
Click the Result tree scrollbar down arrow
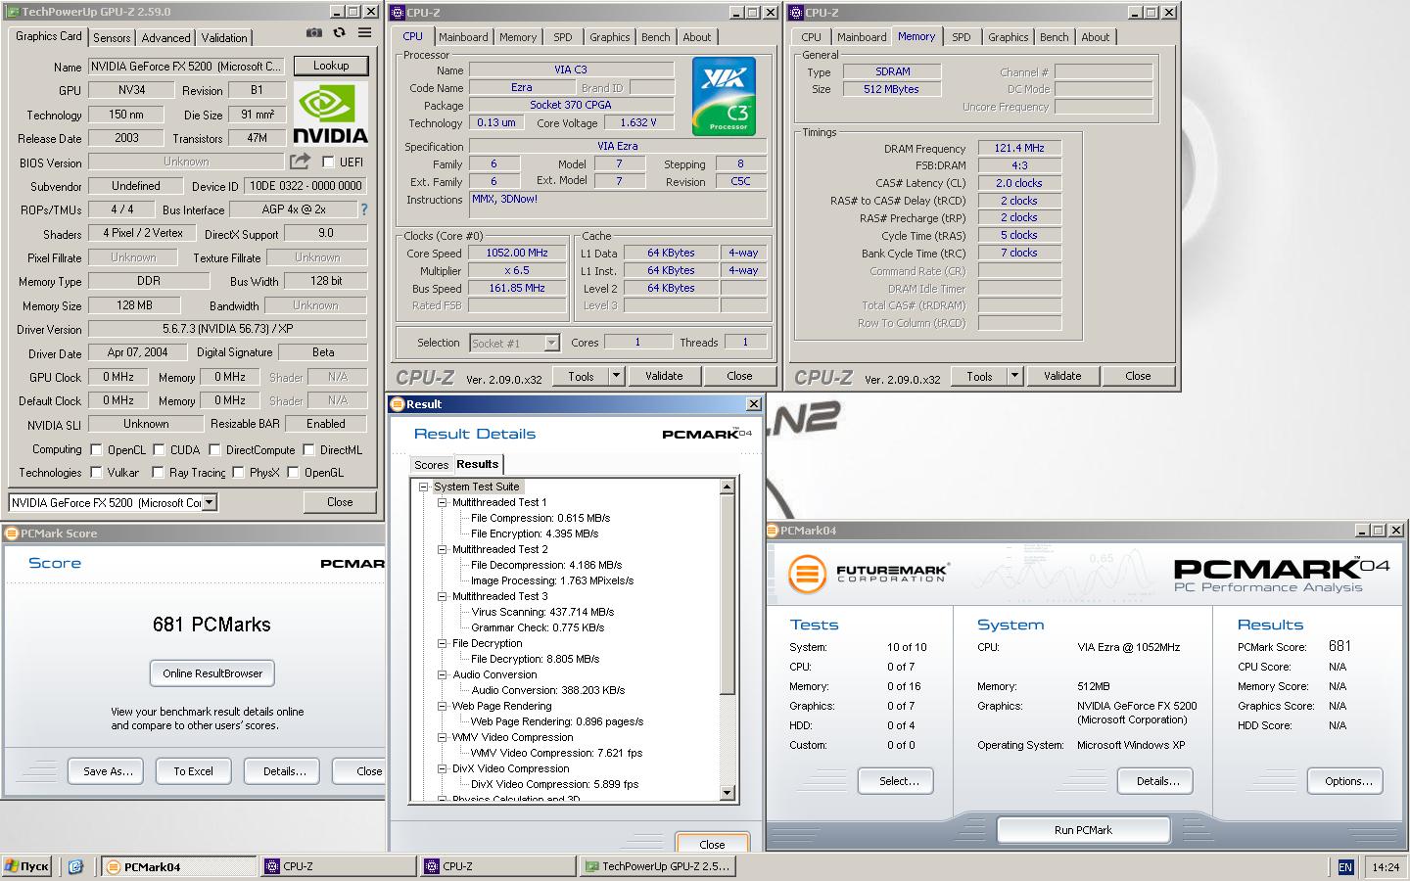pos(727,793)
